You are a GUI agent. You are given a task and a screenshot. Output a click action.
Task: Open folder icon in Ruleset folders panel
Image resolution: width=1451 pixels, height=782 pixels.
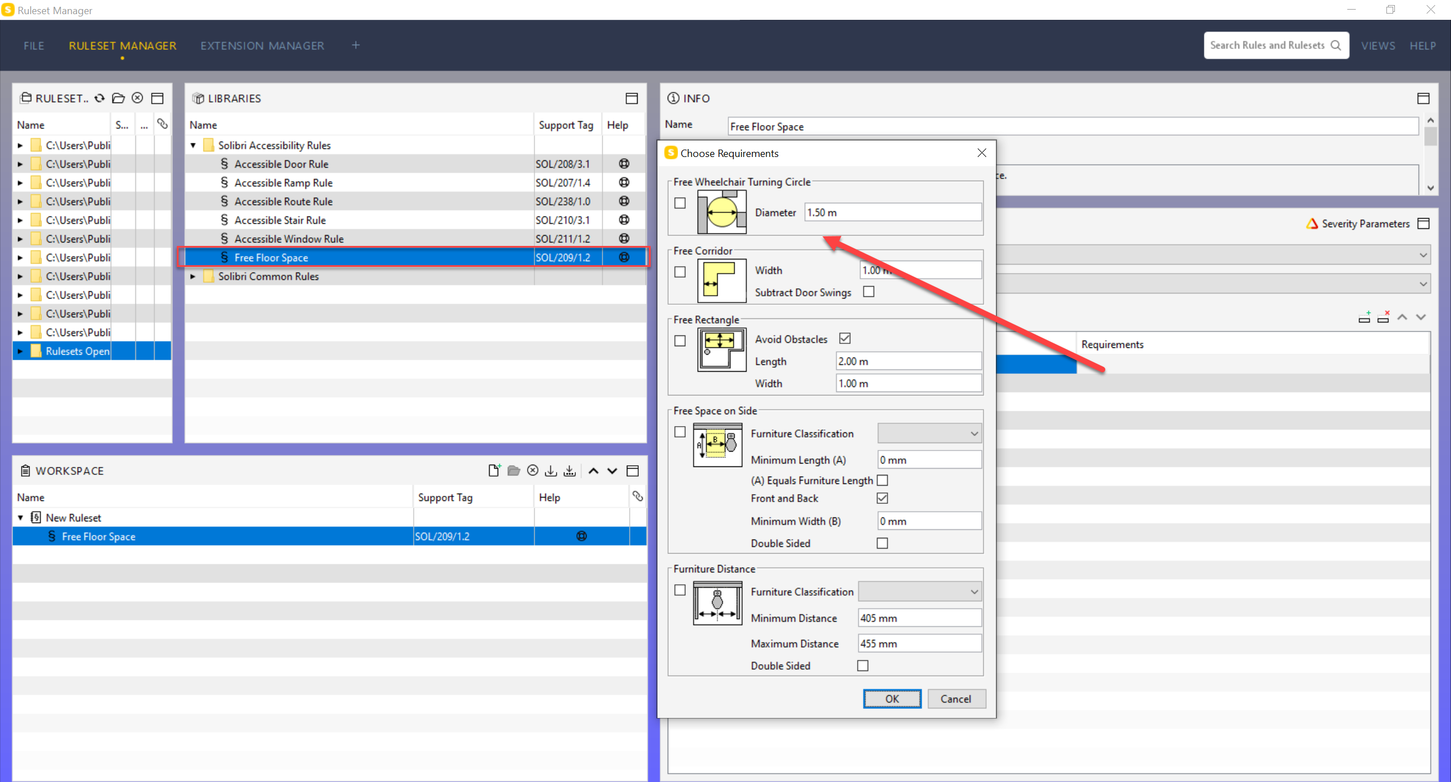pyautogui.click(x=118, y=98)
